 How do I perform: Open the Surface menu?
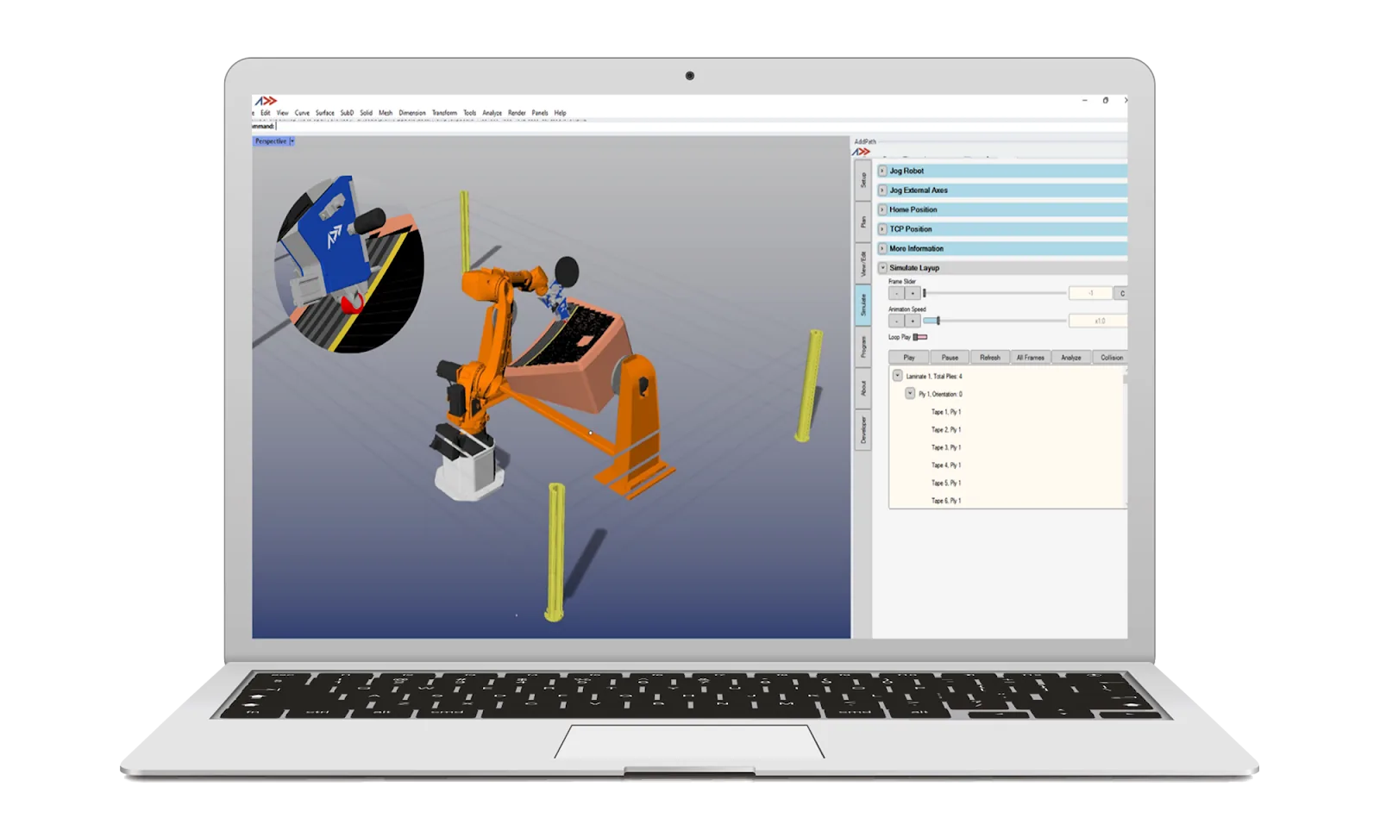[x=324, y=113]
